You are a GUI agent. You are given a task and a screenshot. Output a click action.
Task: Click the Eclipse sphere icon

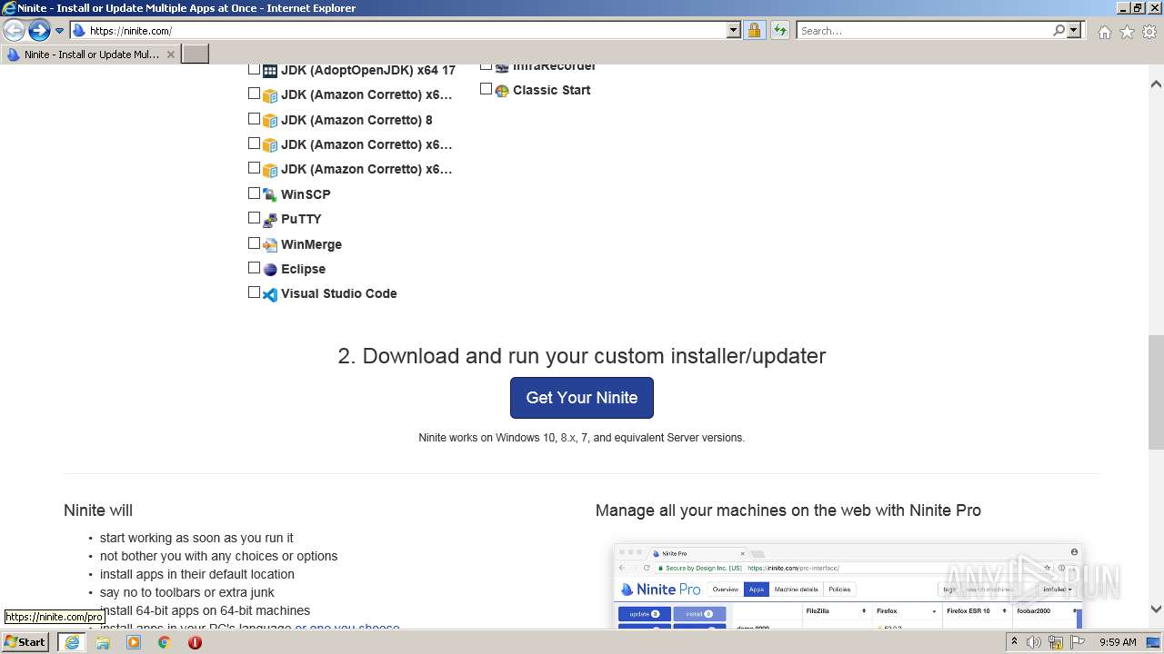coord(270,269)
